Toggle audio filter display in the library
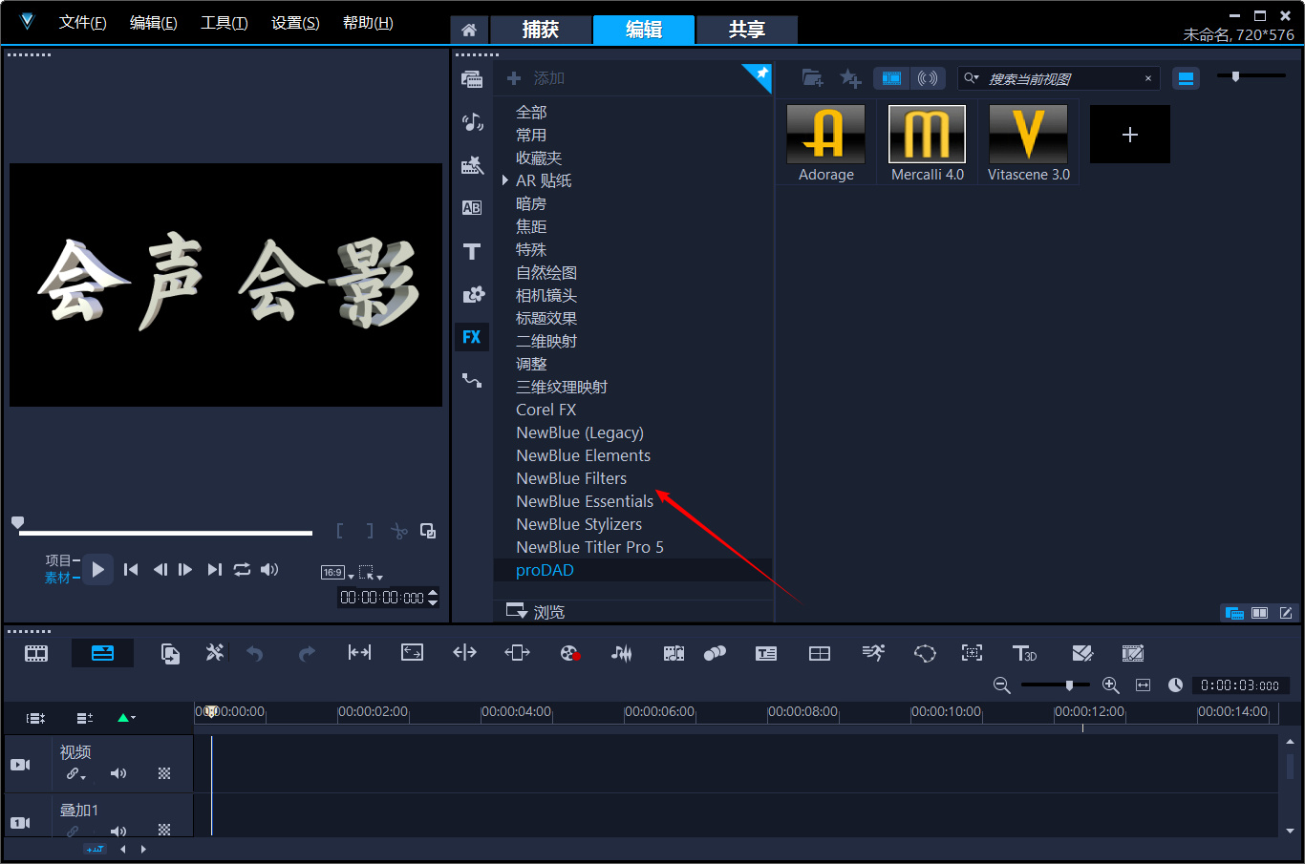1305x864 pixels. click(928, 78)
